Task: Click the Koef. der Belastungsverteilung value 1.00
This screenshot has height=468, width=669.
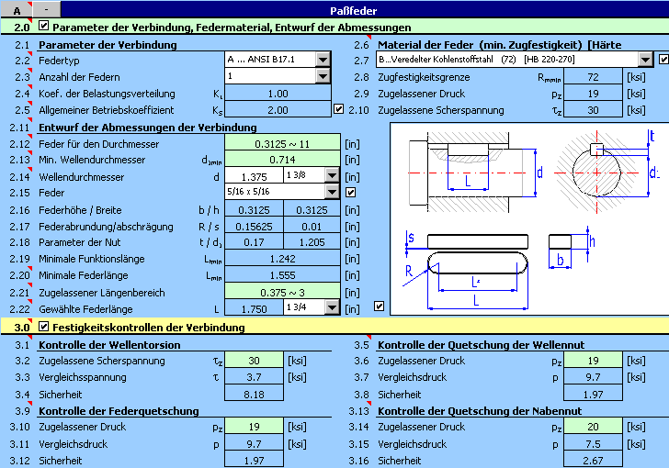Action: [278, 94]
